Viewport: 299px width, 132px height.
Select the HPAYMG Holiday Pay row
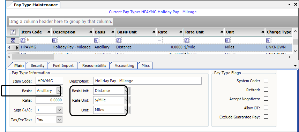coord(149,47)
